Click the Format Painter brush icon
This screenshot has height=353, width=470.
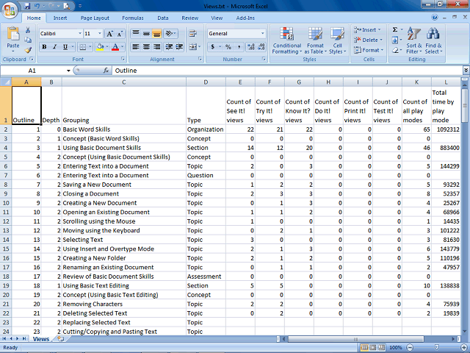28,49
